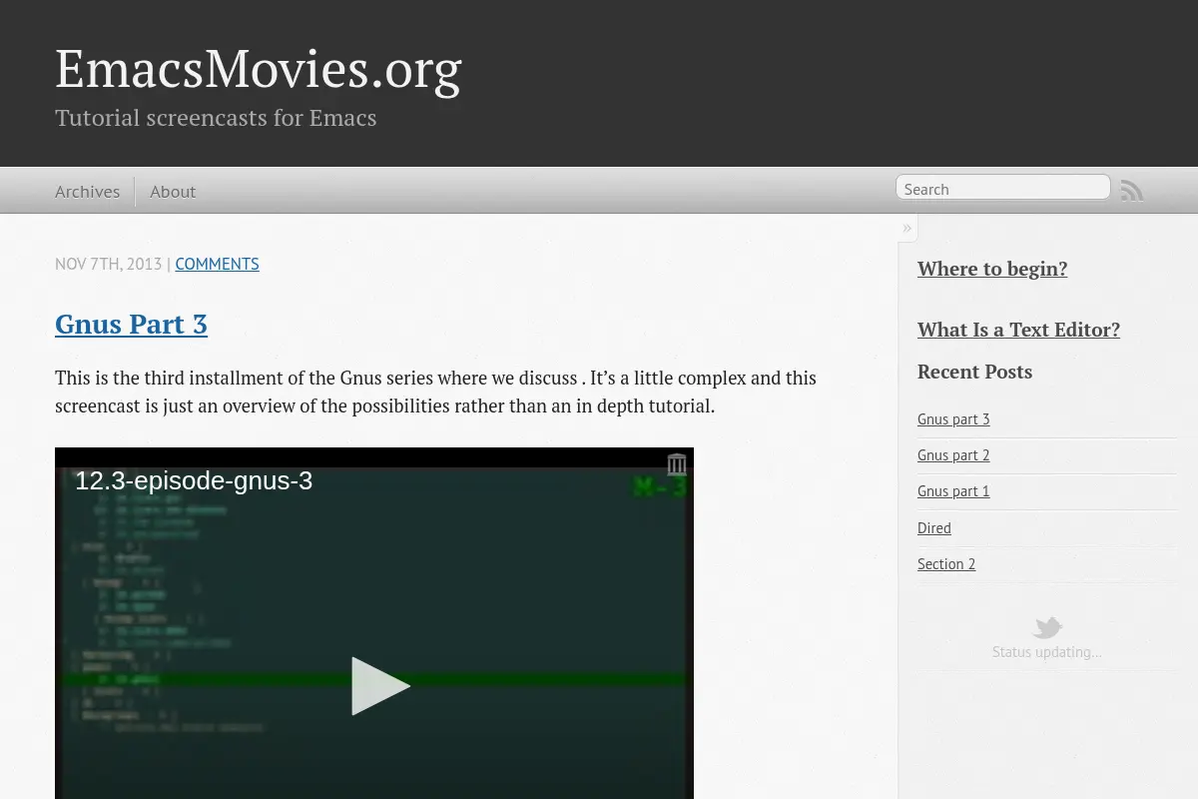
Task: Open recent post 'Section 2'
Action: tap(946, 564)
